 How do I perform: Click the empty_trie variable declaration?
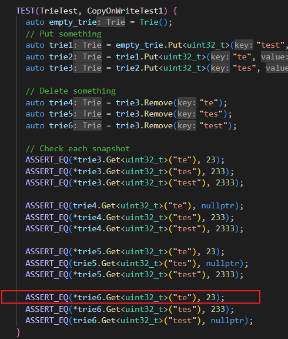tap(73, 22)
